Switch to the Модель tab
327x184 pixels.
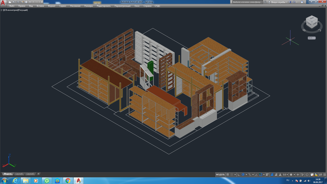pos(8,174)
